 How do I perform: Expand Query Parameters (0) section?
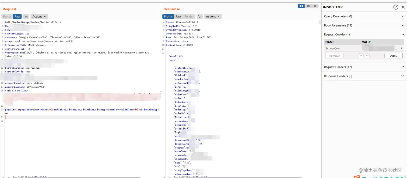point(364,16)
